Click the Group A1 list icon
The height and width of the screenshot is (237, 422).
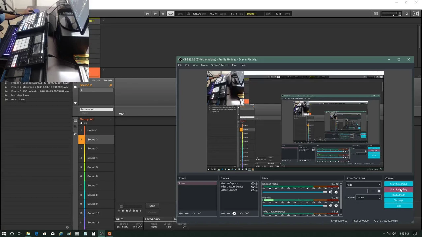75,120
